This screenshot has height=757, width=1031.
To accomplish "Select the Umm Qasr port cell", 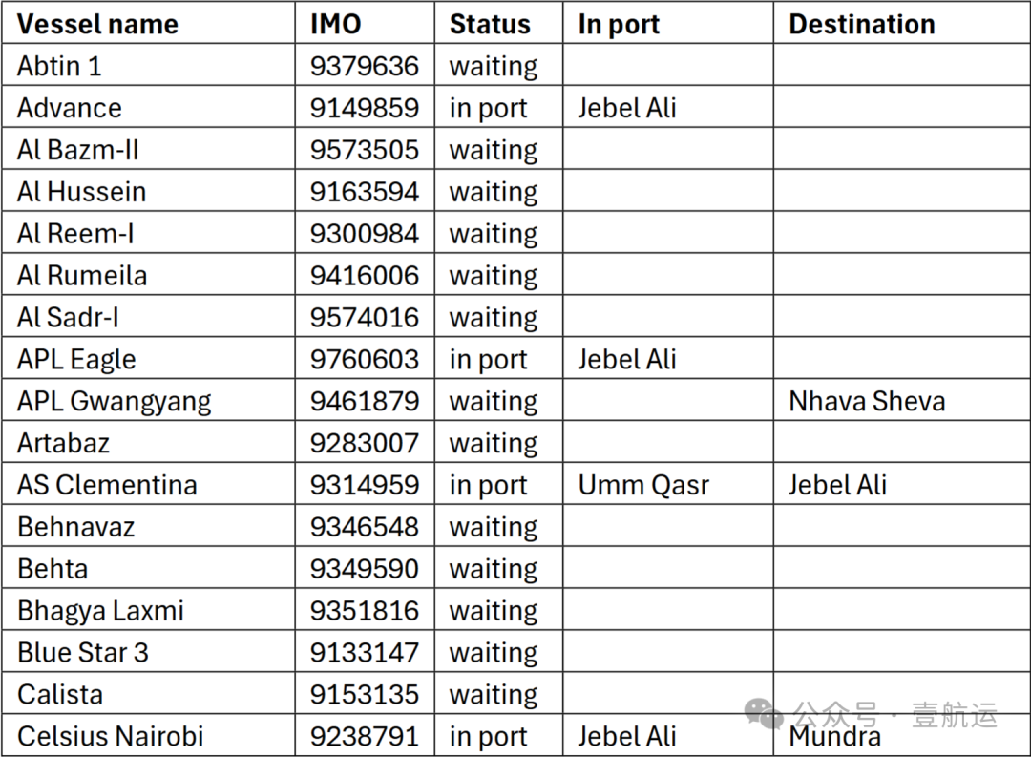I will [643, 485].
